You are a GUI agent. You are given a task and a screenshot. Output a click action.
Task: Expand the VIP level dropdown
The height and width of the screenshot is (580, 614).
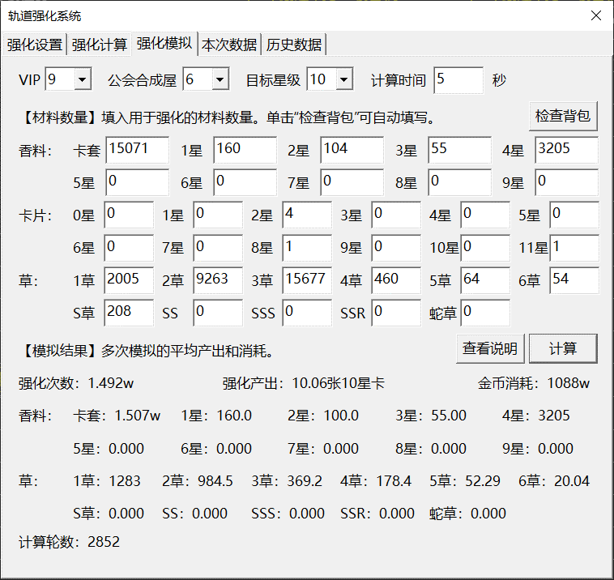82,79
